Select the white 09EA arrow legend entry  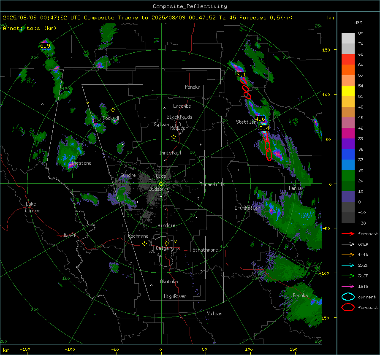click(348, 244)
